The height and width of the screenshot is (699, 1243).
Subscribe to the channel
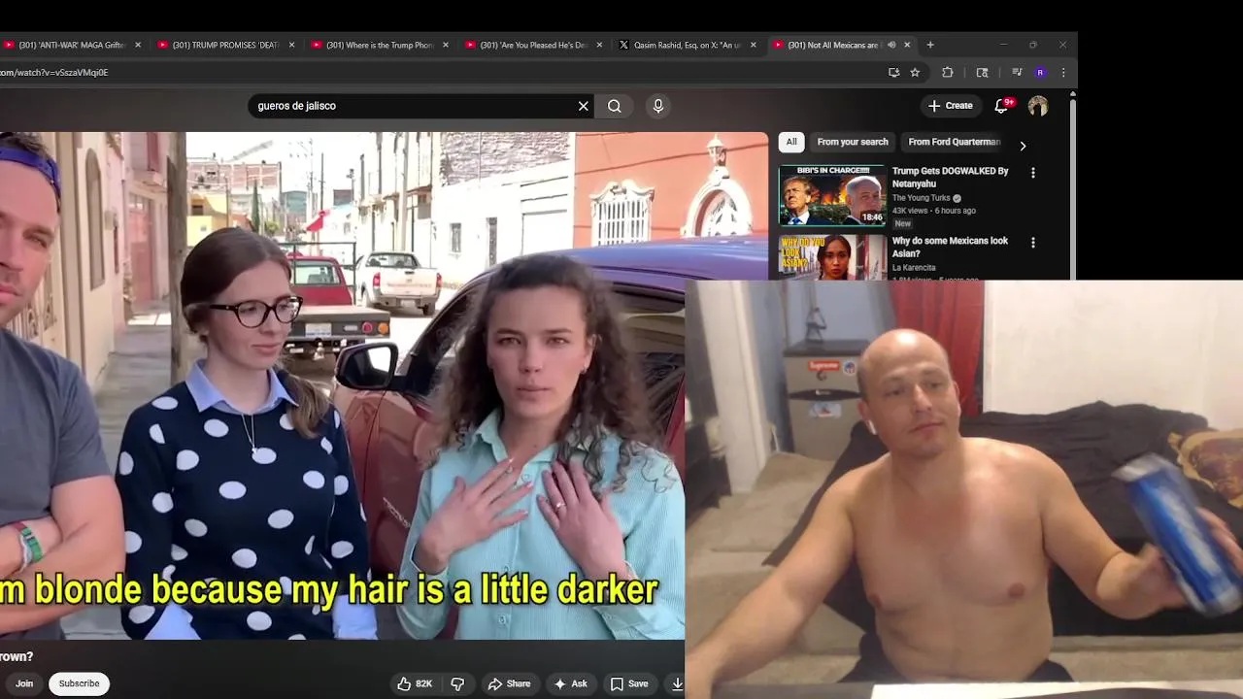click(x=80, y=683)
